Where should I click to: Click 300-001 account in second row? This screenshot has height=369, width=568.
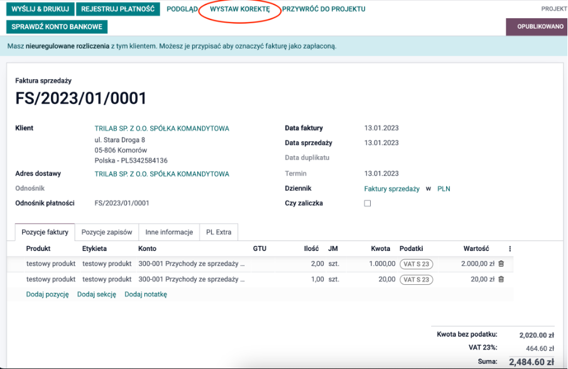(191, 279)
